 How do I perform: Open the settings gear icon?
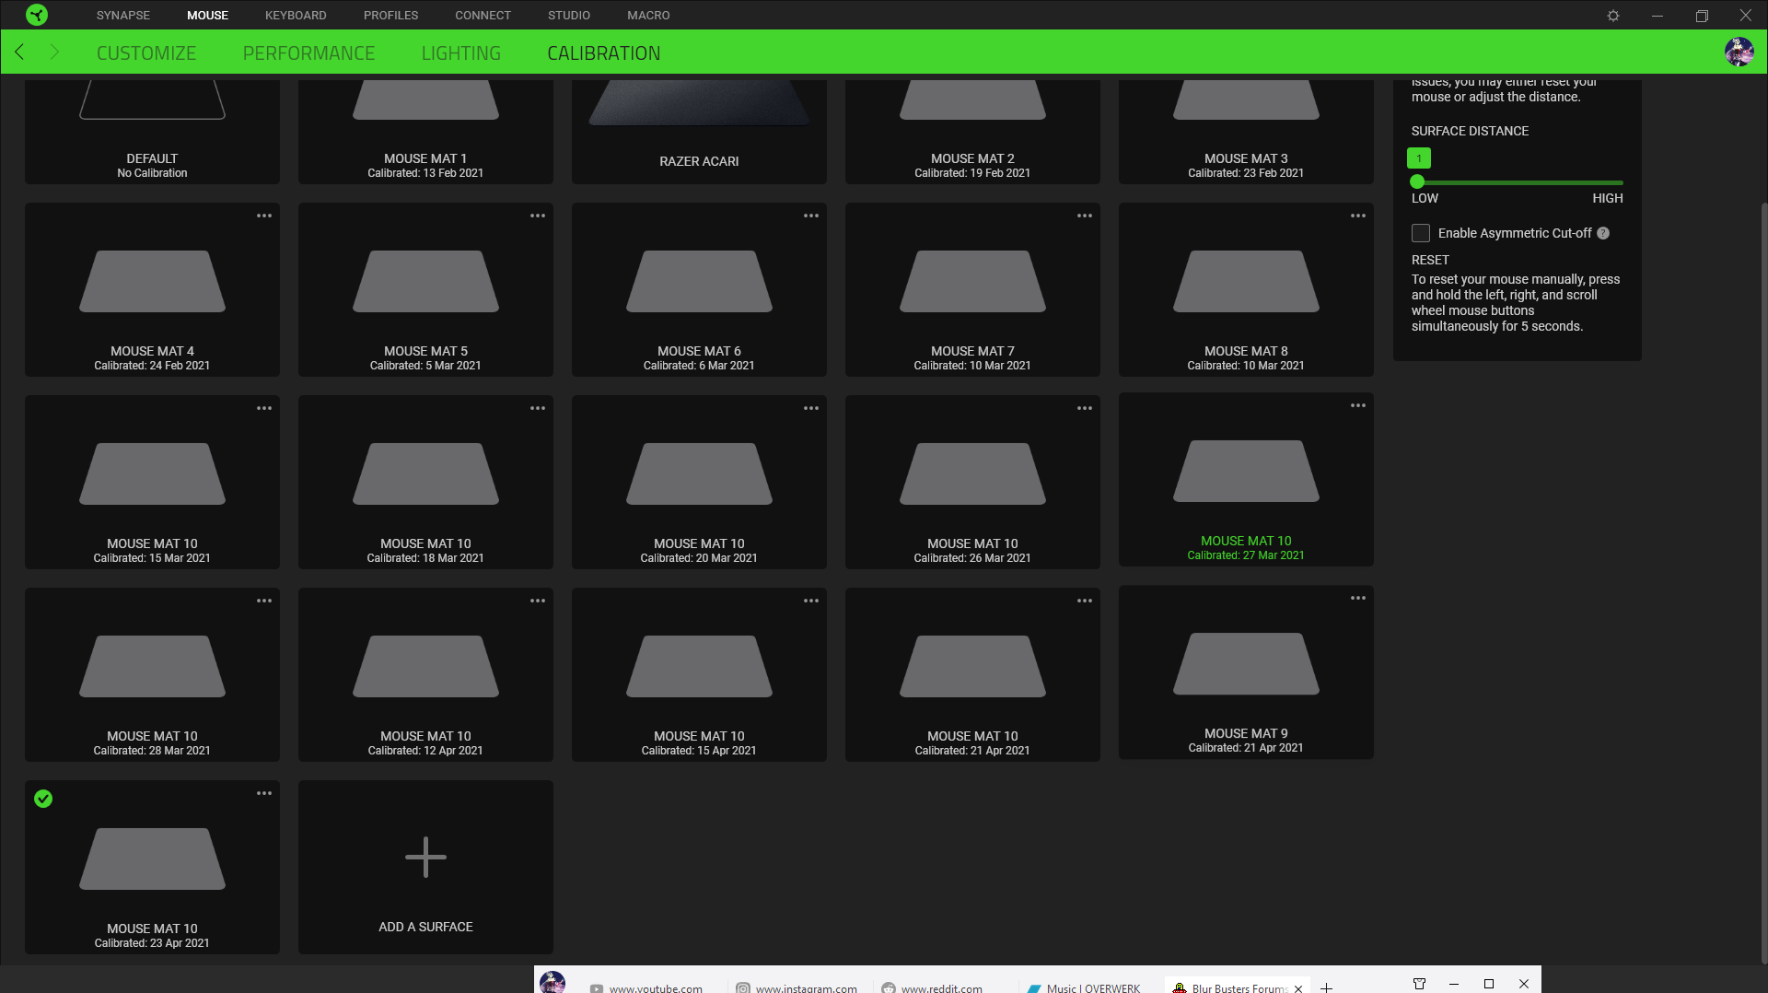[x=1613, y=16]
